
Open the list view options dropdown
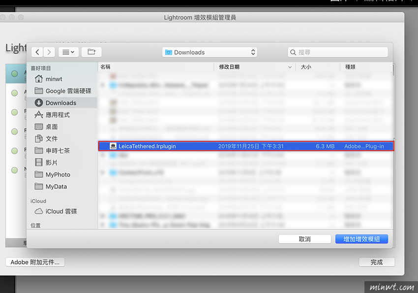tap(68, 52)
